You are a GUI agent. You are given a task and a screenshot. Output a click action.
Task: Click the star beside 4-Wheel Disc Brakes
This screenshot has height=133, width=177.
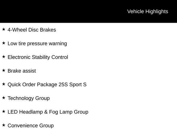[x=4, y=29]
